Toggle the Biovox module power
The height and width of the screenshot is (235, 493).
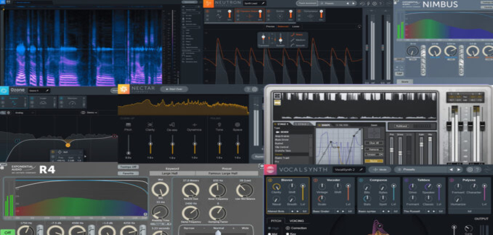coord(269,180)
